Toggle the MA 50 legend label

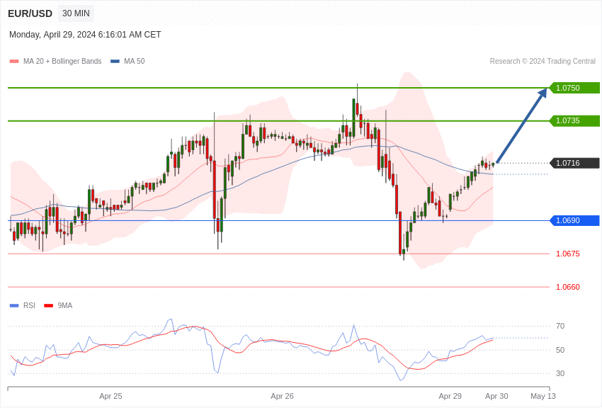pos(134,62)
